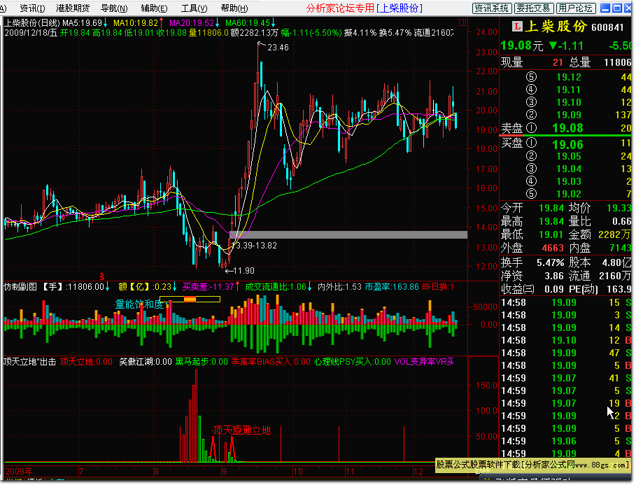Open the 资讯(I) menu
636x485 pixels.
pyautogui.click(x=32, y=8)
